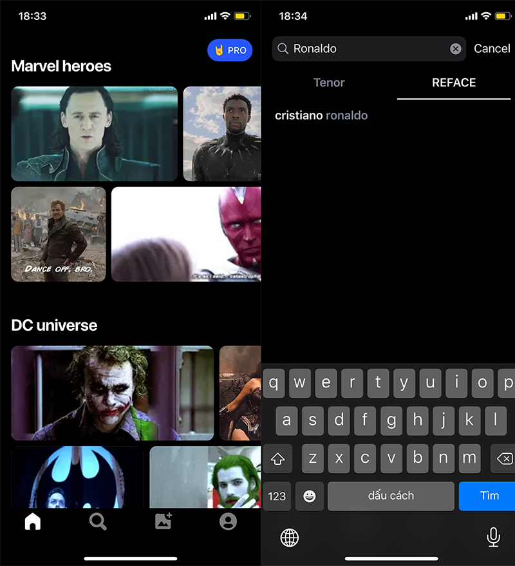Image resolution: width=515 pixels, height=566 pixels.
Task: Tap the i key
Action: (456, 383)
